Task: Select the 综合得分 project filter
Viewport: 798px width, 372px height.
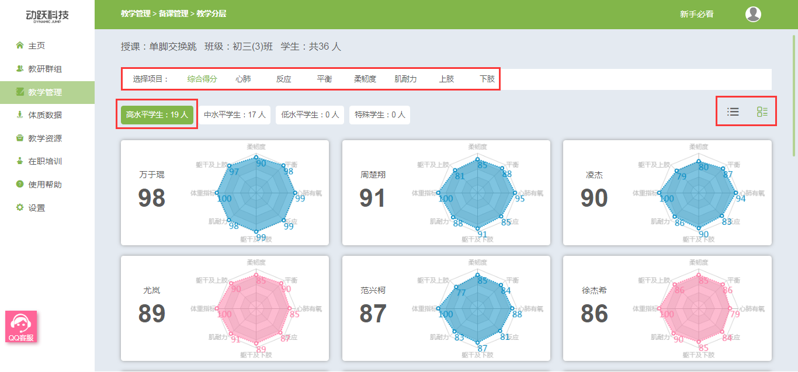Action: coord(202,79)
